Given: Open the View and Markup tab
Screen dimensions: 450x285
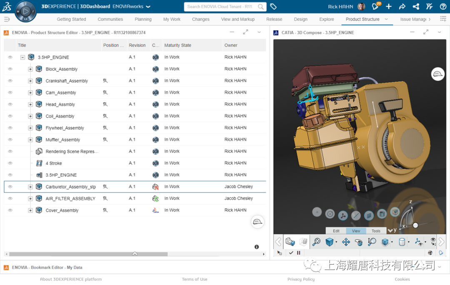Looking at the screenshot, I should click(237, 19).
